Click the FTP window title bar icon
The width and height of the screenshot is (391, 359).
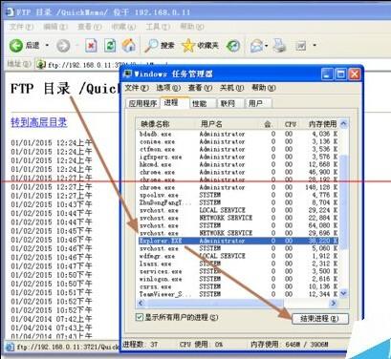click(x=11, y=12)
